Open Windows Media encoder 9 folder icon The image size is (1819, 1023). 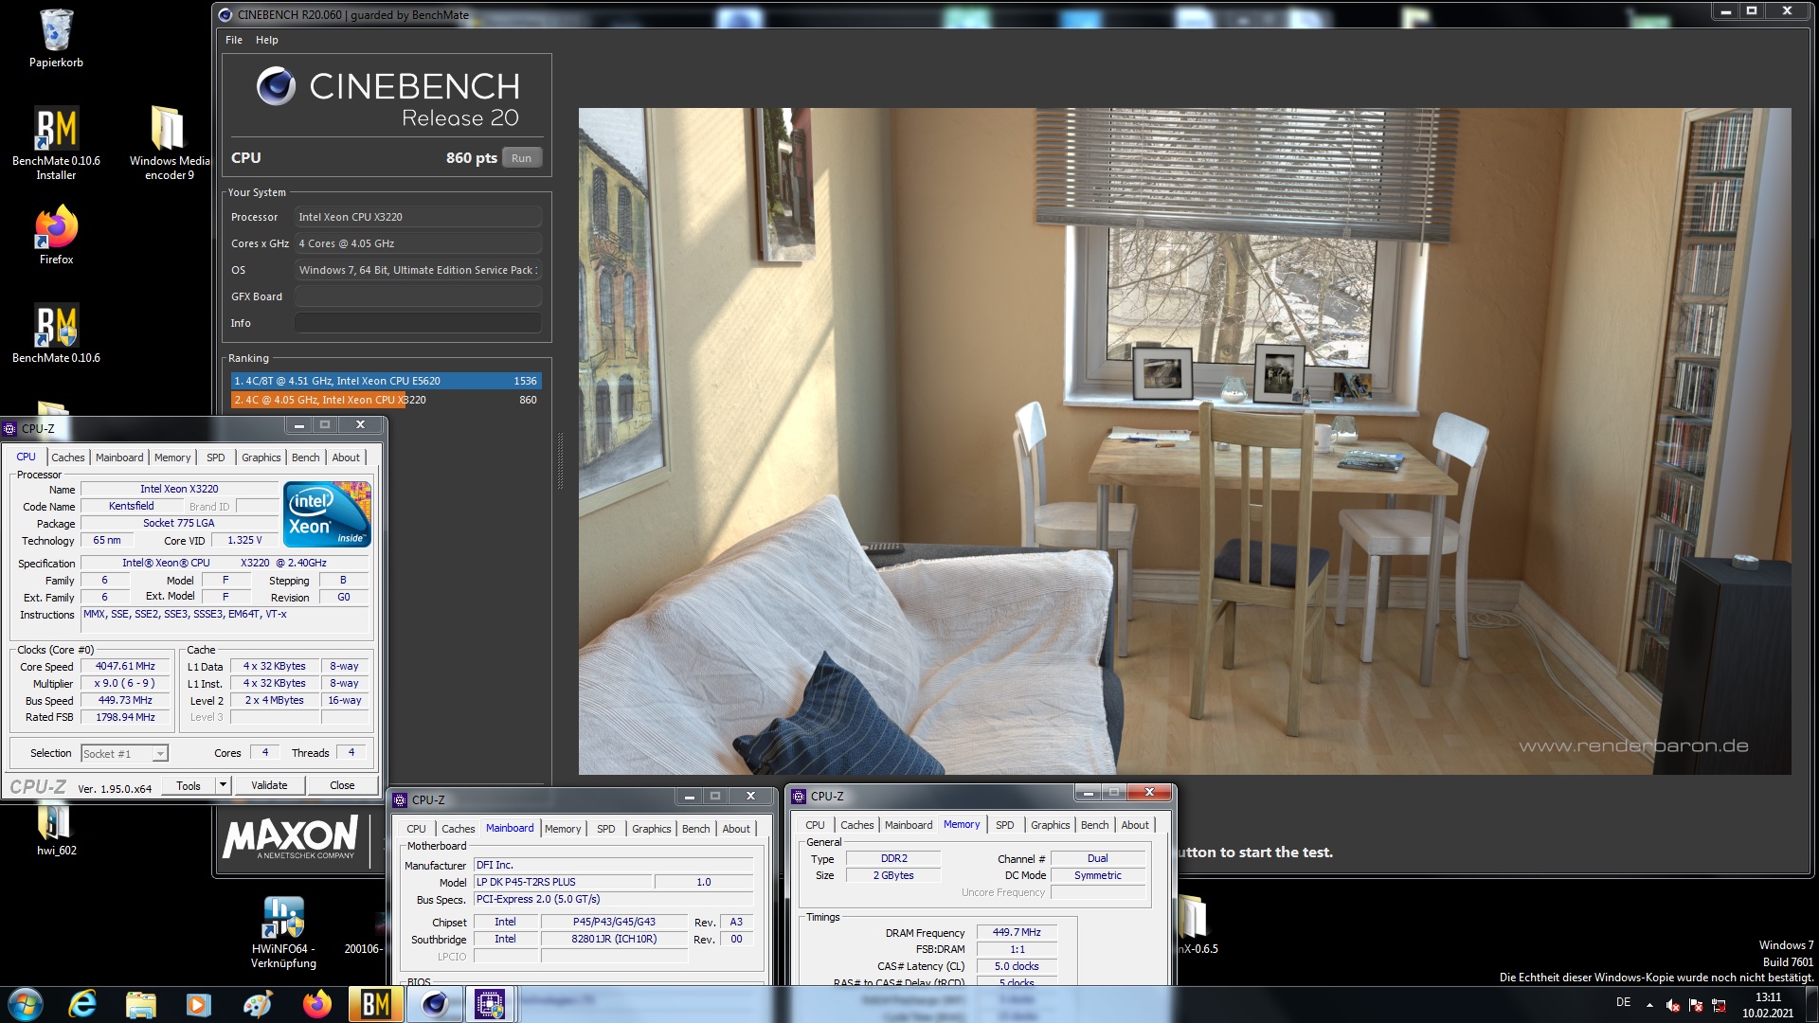tap(169, 142)
